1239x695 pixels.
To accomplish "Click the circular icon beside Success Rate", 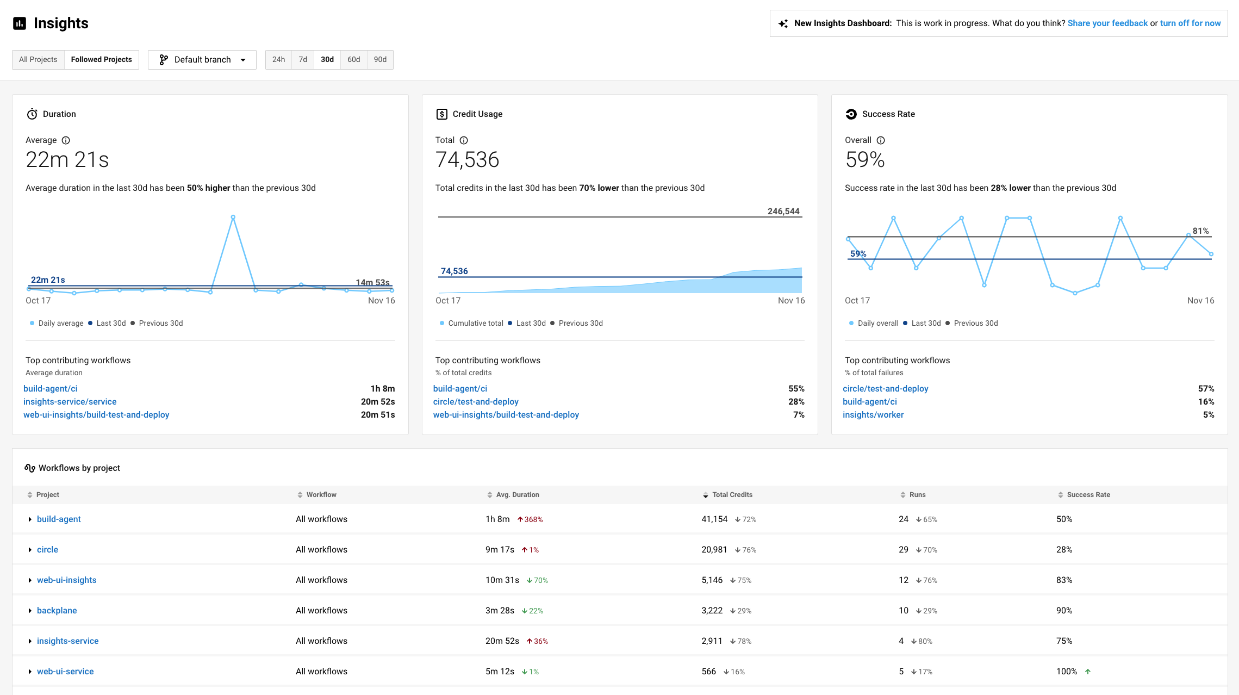I will 851,114.
